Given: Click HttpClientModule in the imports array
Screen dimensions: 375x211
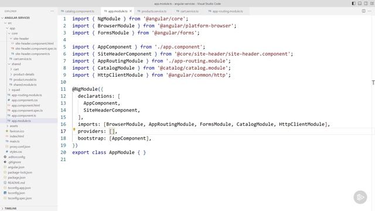Looking at the screenshot, I should 302,124.
